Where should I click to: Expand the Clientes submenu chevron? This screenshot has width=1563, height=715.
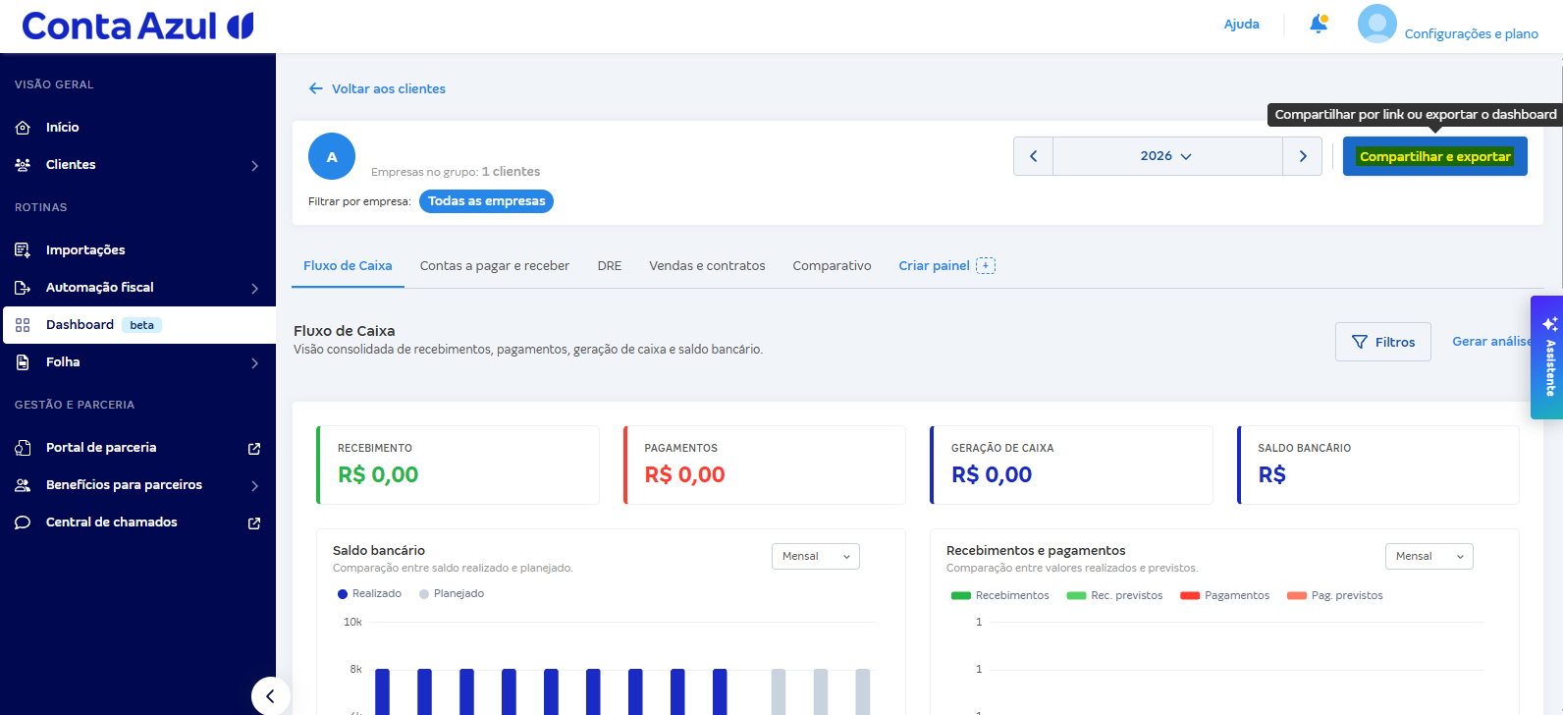pos(254,166)
